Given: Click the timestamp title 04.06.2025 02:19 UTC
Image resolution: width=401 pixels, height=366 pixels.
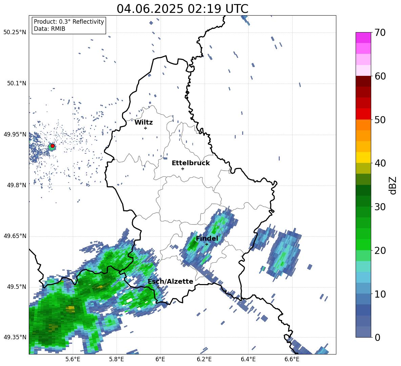Looking at the screenshot, I should tap(182, 9).
